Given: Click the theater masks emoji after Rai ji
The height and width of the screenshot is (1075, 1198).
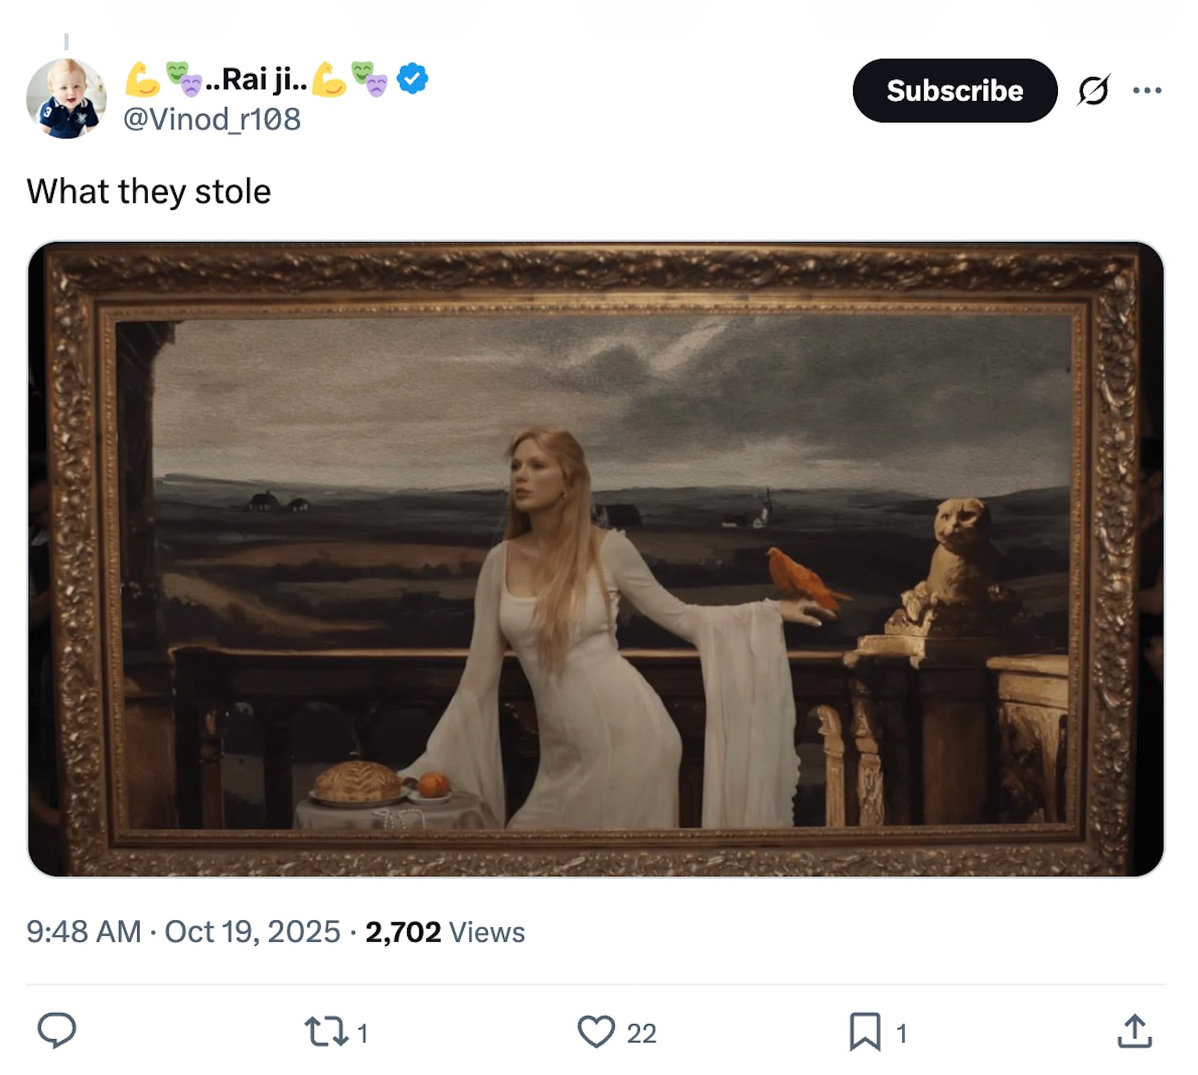Looking at the screenshot, I should [370, 78].
